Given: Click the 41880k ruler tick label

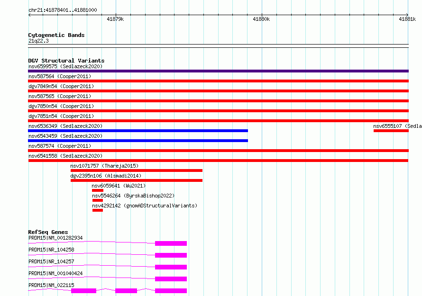Looking at the screenshot, I should (x=261, y=19).
